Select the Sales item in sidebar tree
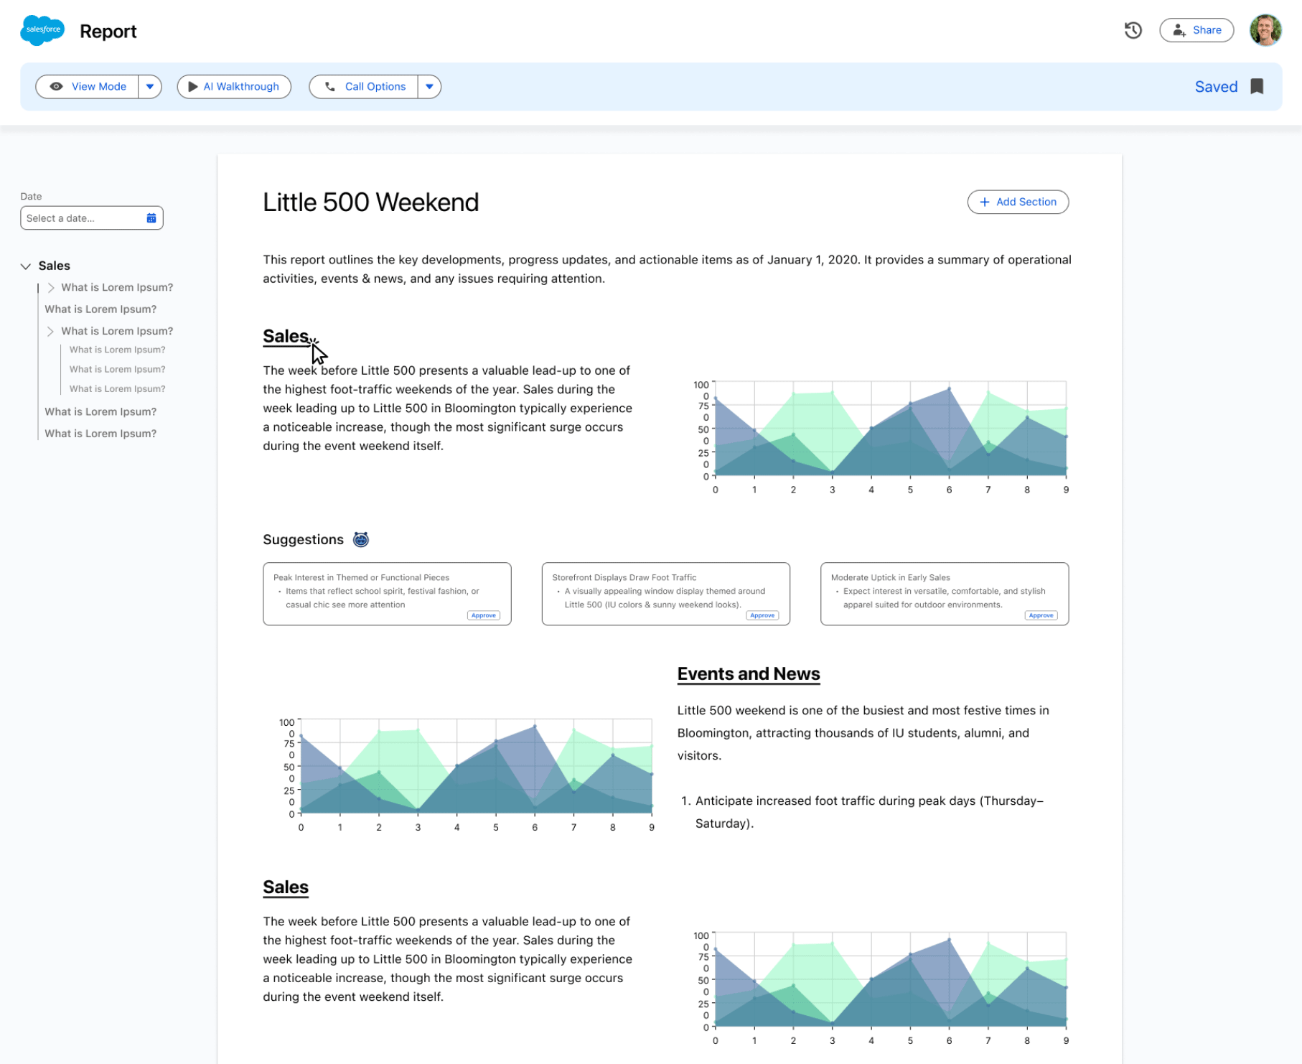 click(54, 266)
